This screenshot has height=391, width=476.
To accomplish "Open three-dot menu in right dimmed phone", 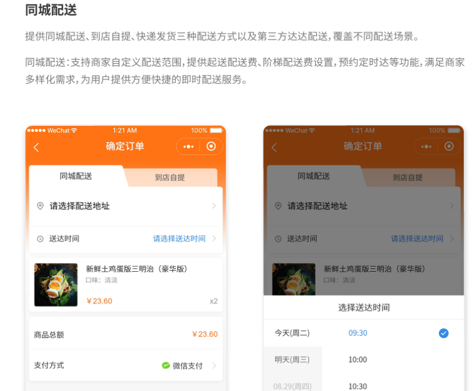I will (426, 146).
